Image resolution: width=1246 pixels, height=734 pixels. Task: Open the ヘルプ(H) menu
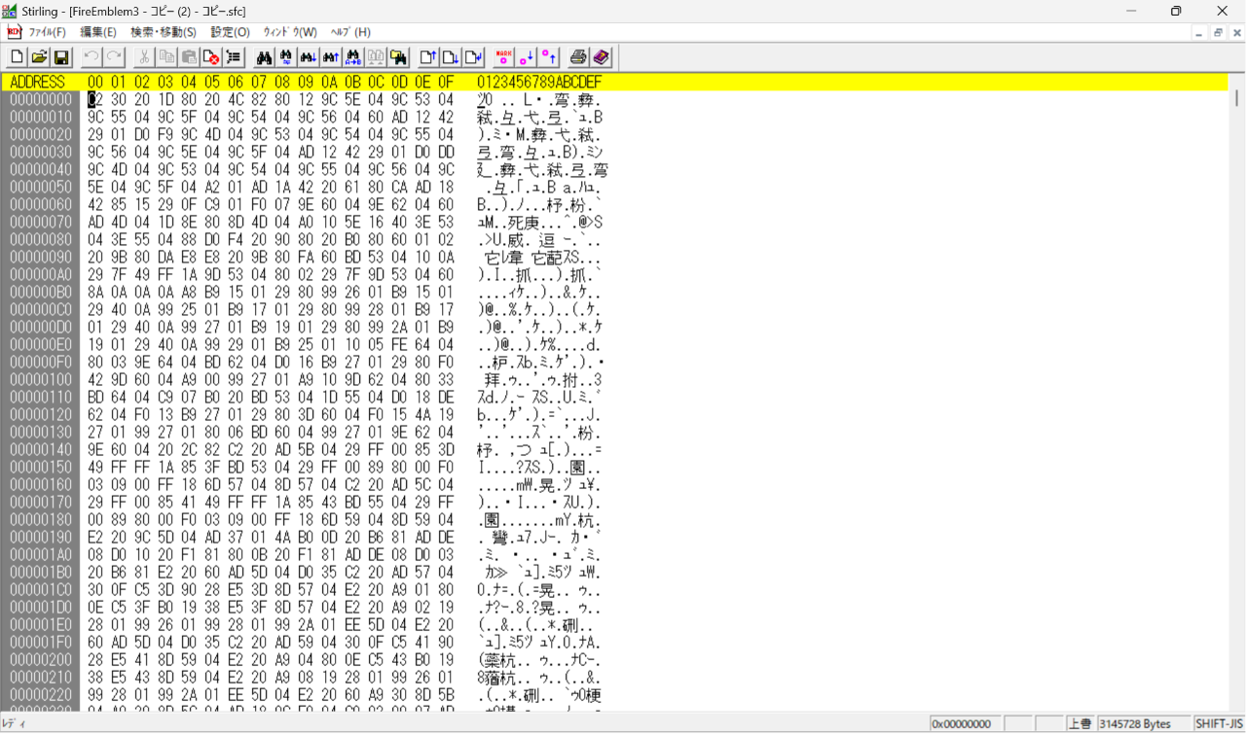click(350, 32)
